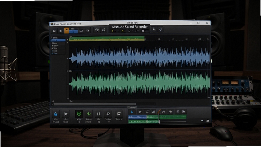Click the pinwheel icon in bottom panel
This screenshot has width=261, height=147.
tap(108, 114)
